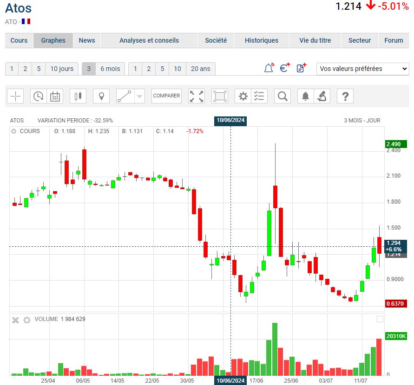
Task: Select the Graphes tab
Action: tap(53, 40)
